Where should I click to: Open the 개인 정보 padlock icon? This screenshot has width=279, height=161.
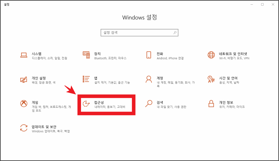point(211,103)
